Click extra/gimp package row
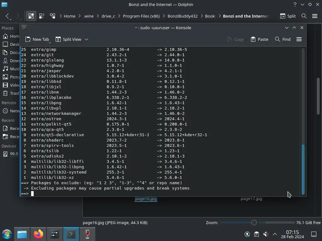Viewport: 322px width, 241px height. pos(104,50)
